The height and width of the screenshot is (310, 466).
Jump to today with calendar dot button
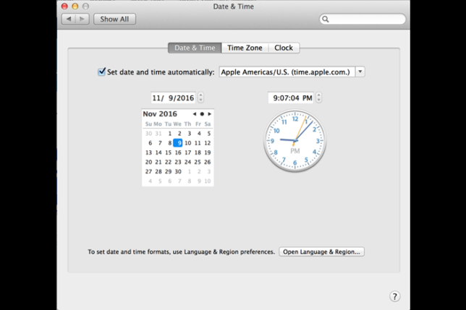(x=202, y=114)
